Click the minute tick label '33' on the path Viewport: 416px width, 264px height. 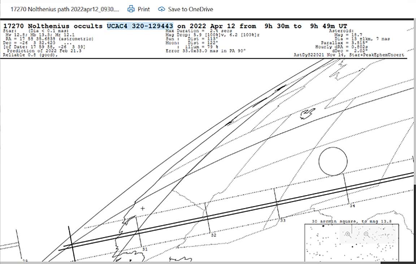pos(283,220)
